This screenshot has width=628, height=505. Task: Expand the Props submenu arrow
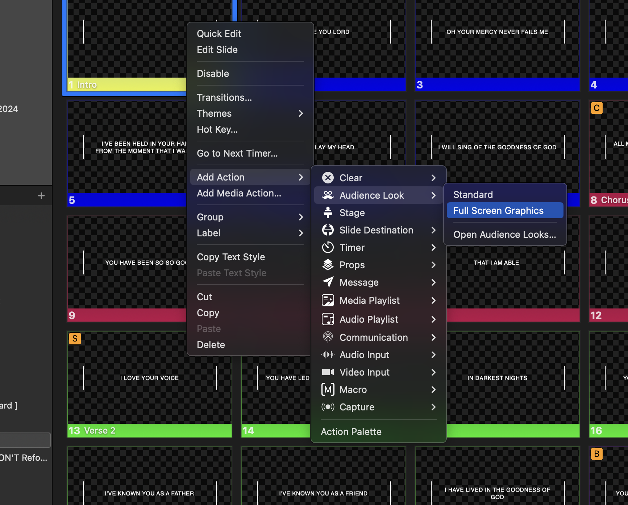click(x=433, y=265)
